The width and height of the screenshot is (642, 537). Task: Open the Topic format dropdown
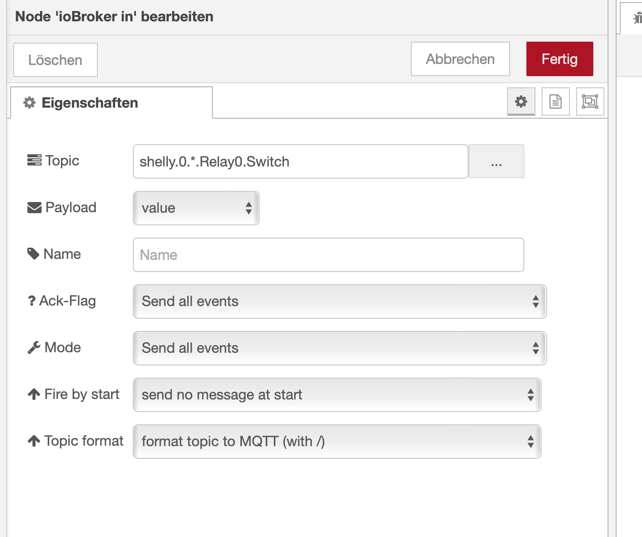(337, 442)
